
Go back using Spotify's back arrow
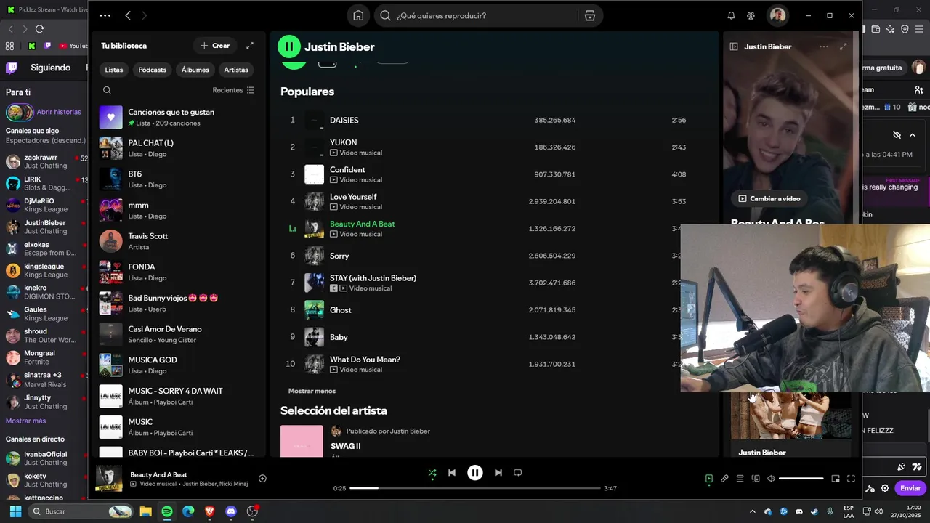(x=128, y=15)
